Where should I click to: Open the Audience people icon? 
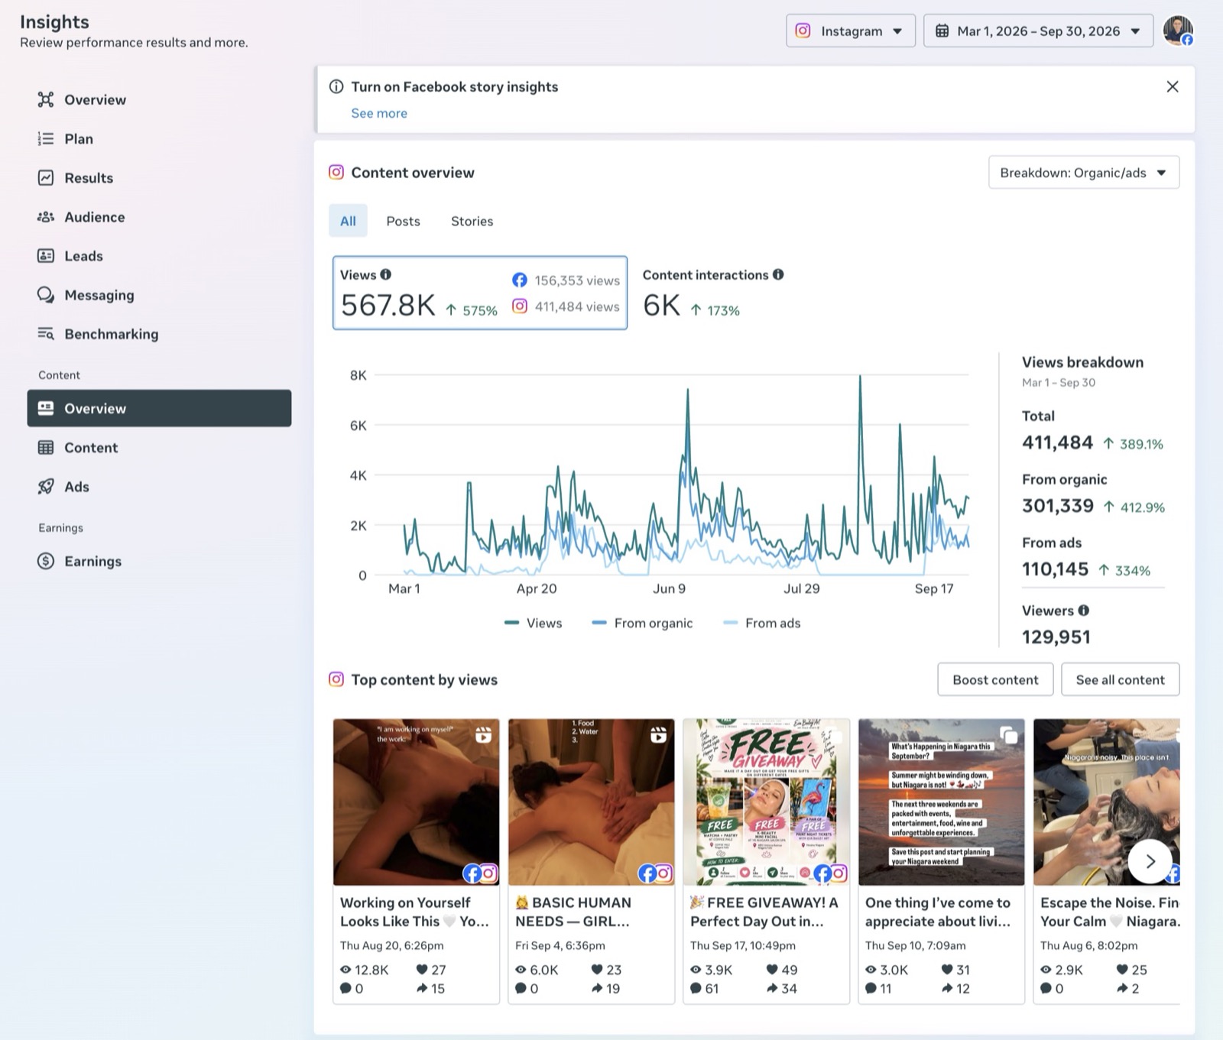[46, 217]
